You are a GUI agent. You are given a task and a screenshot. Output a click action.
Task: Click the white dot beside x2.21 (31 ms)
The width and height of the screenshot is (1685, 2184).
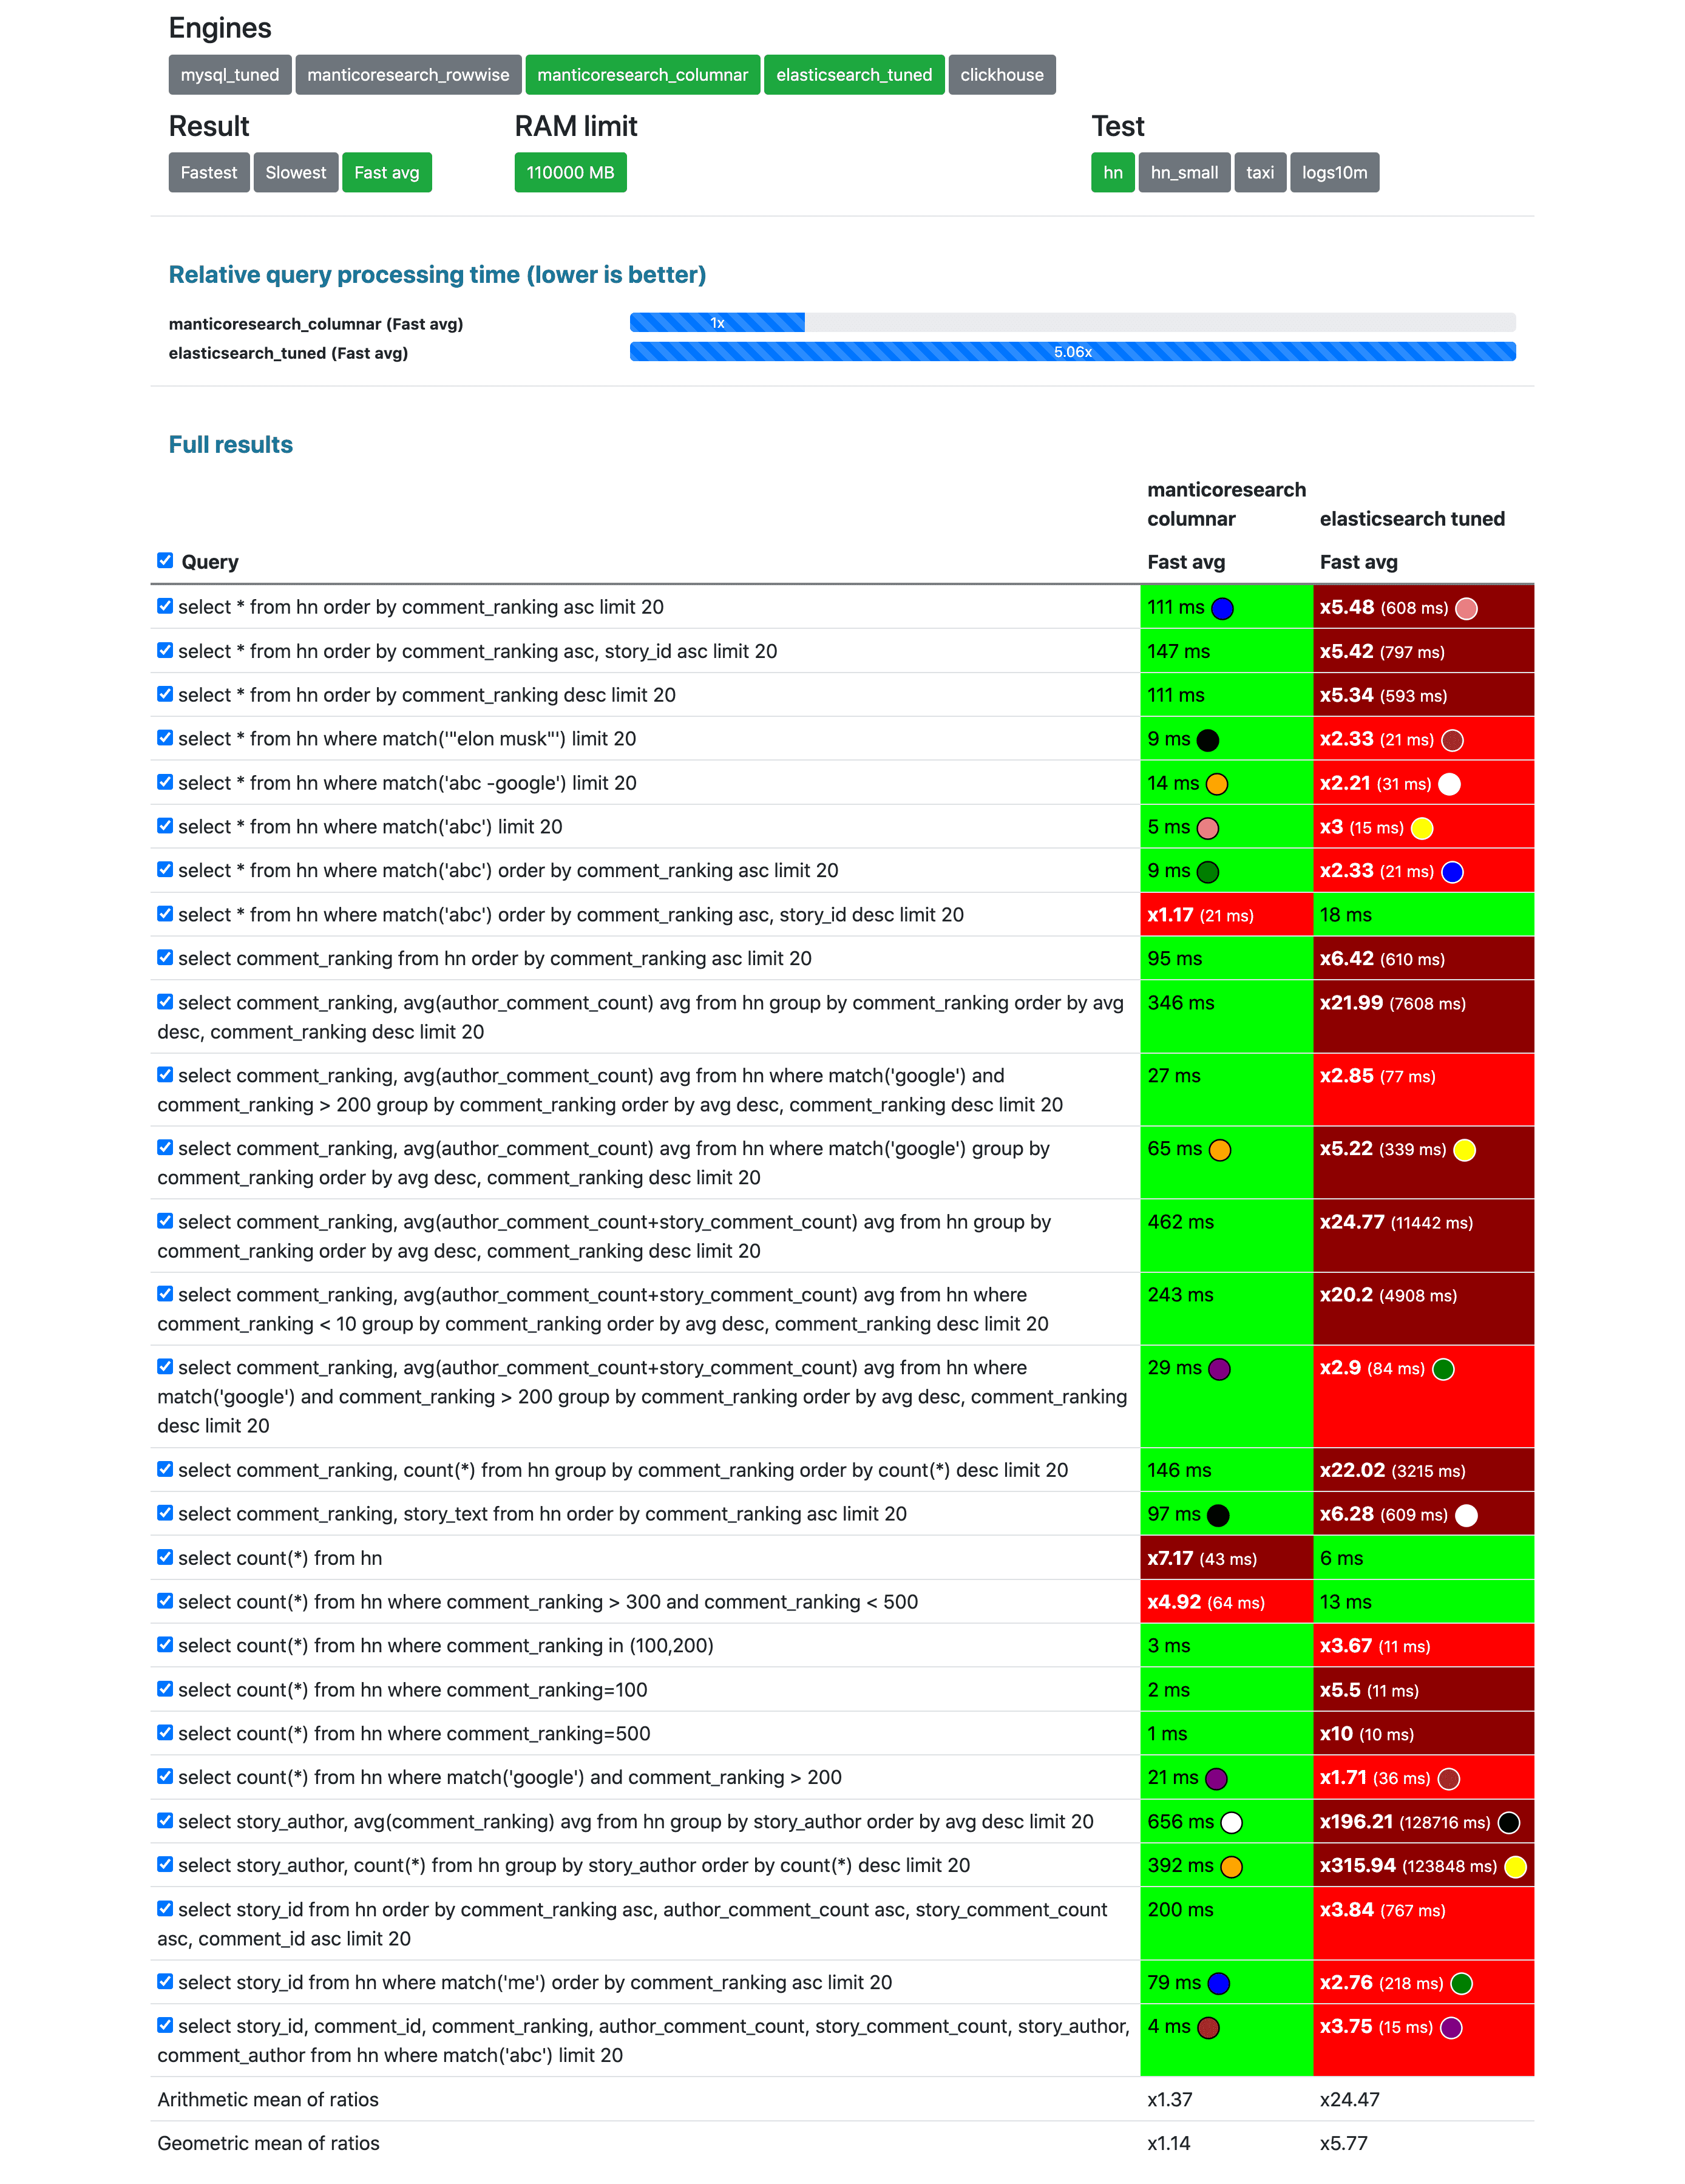point(1449,784)
